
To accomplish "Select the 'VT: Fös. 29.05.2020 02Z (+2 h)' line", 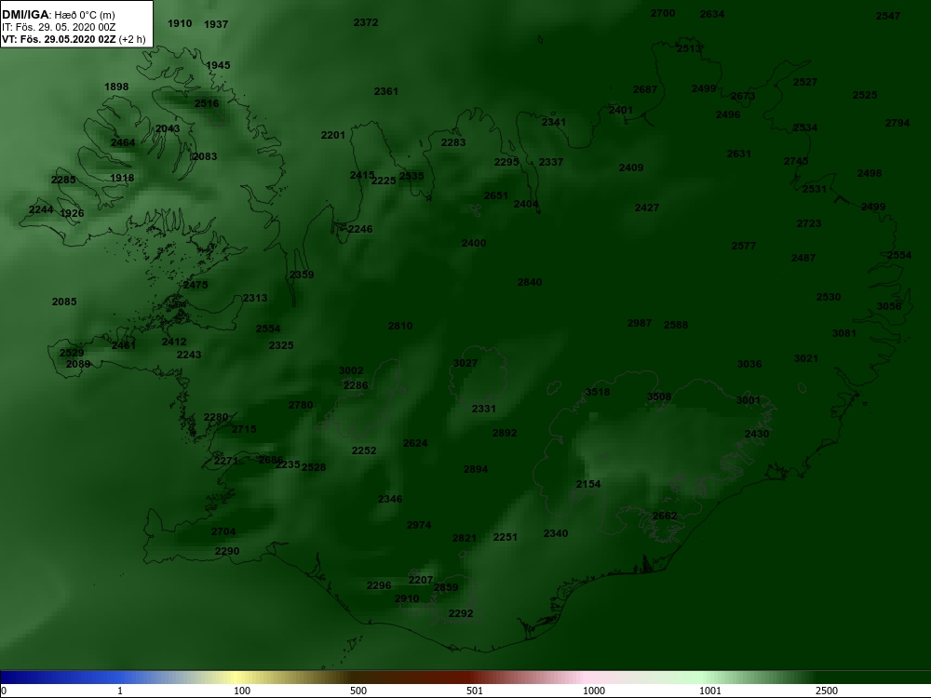I will point(74,40).
